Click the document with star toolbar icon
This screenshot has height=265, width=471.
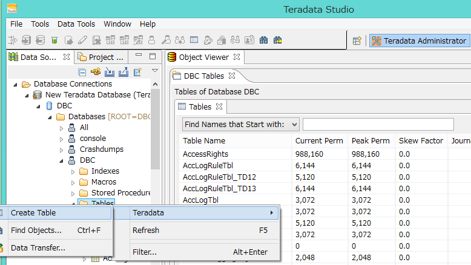point(96,40)
